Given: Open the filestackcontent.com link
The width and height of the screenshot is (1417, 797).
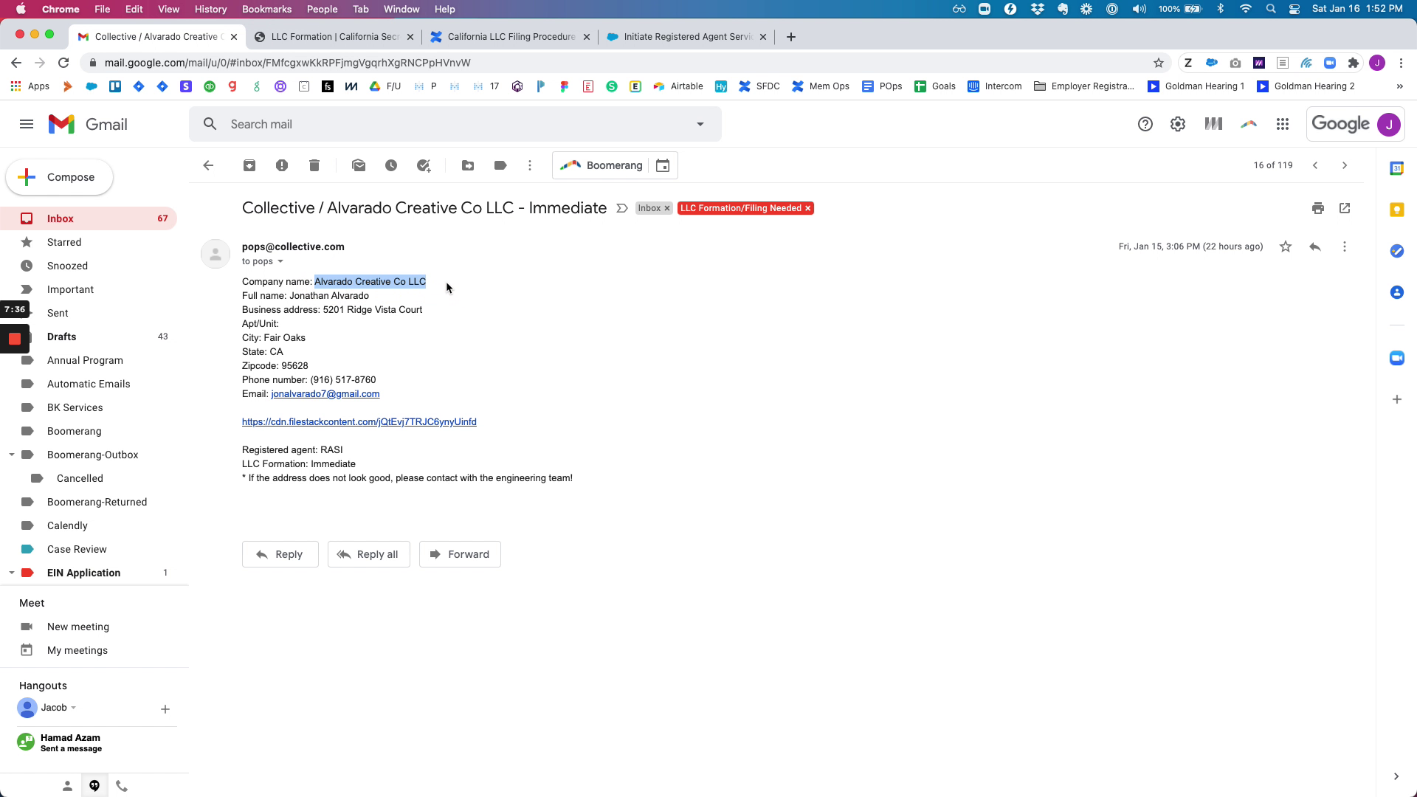Looking at the screenshot, I should pyautogui.click(x=359, y=422).
